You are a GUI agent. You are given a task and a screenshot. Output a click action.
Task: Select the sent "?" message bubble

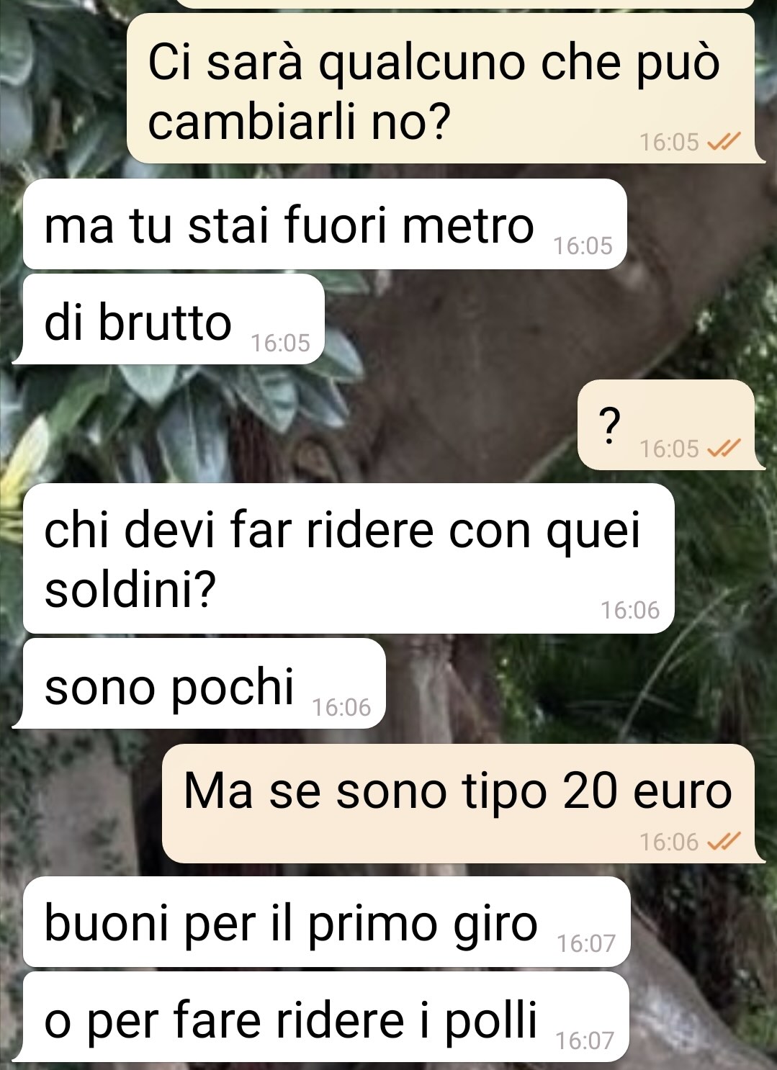click(x=666, y=424)
